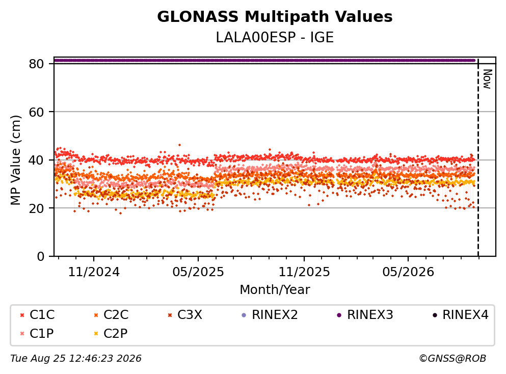This screenshot has height=374, width=506.
Task: Click the RINEX2 legend dot
Action: click(x=244, y=315)
